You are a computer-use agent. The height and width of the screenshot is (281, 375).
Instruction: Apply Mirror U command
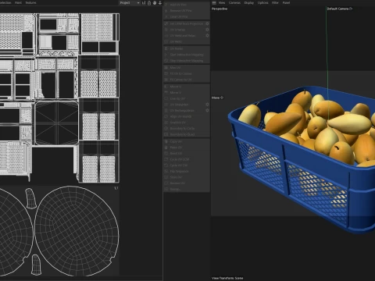click(x=187, y=87)
